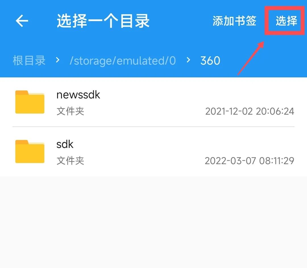Click 文件夹 label under newssdk
Image resolution: width=307 pixels, height=268 pixels.
70,111
